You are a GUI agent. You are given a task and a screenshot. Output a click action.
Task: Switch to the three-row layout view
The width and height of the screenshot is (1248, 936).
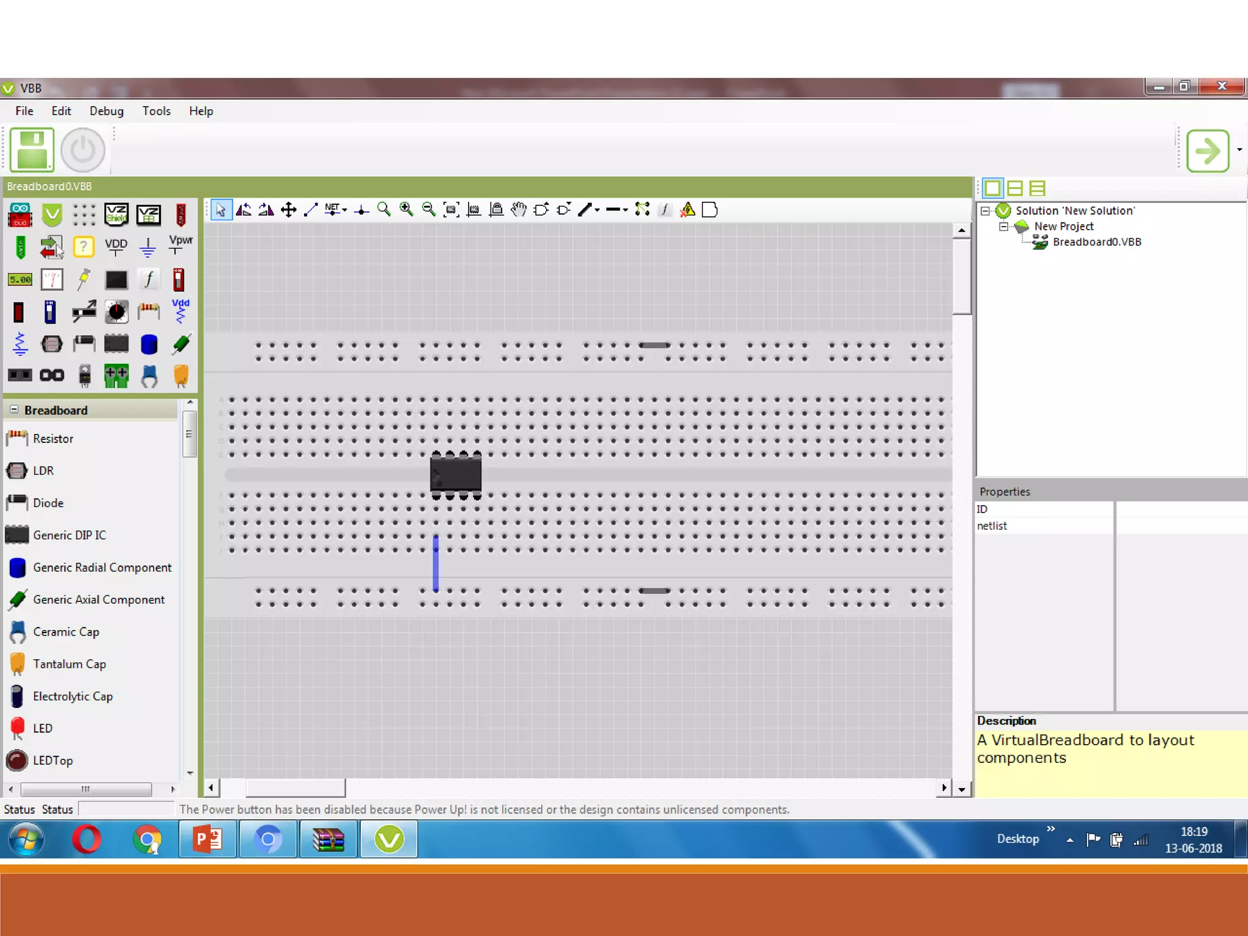point(1037,188)
